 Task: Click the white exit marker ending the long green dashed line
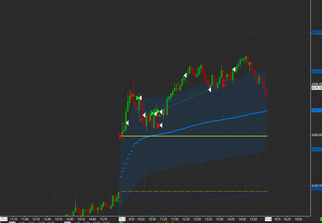(210, 90)
